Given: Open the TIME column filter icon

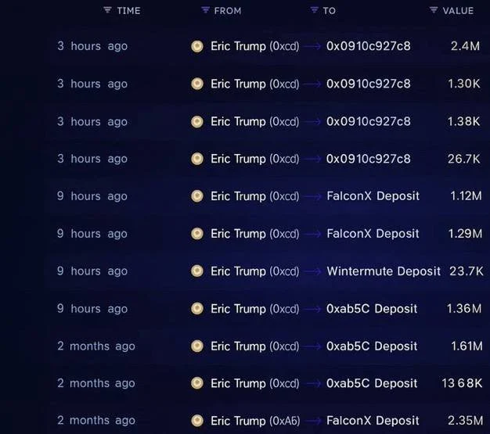Looking at the screenshot, I should point(107,10).
